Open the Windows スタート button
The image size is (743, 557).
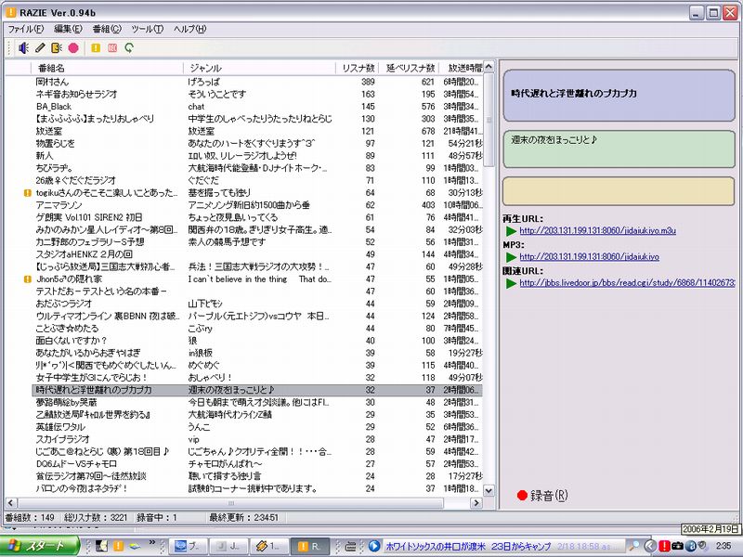[39, 545]
